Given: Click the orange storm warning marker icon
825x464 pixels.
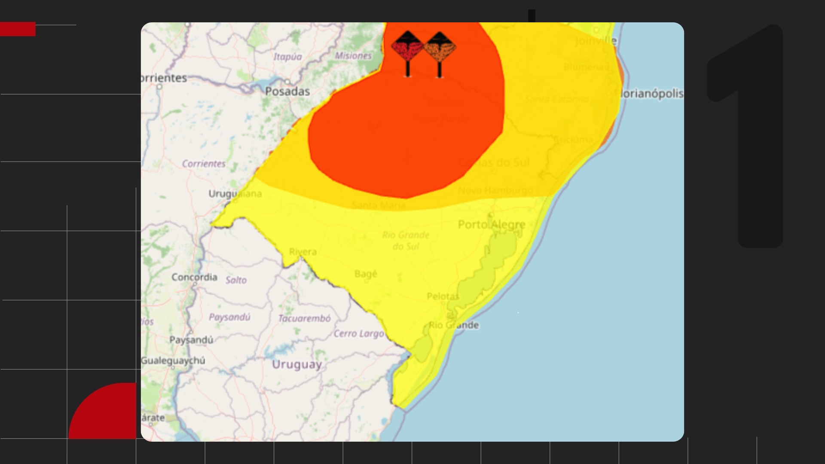Looking at the screenshot, I should click(x=439, y=55).
